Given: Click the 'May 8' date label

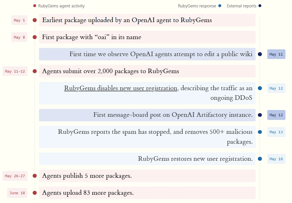Looking at the screenshot, I should [19, 37].
